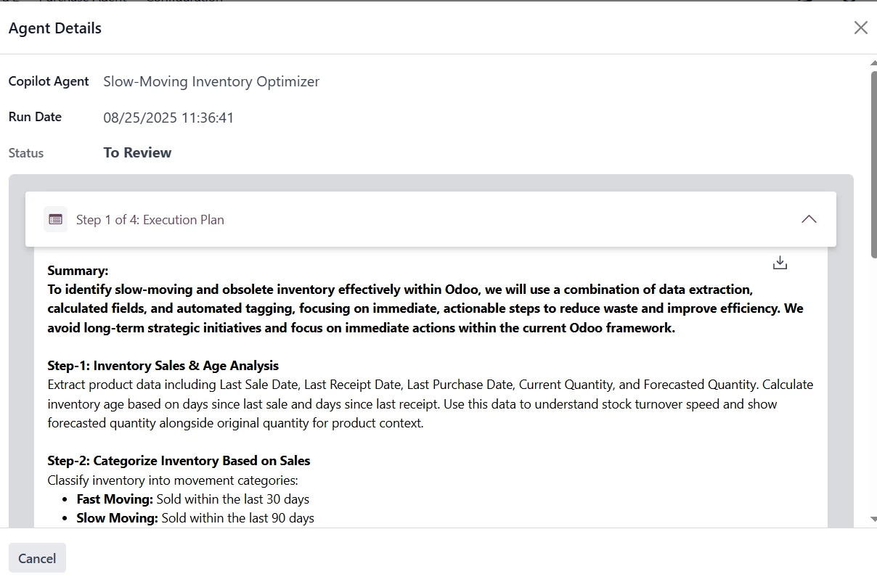Screen dimensions: 877x582
Task: Click the Summary heading text
Action: point(78,271)
